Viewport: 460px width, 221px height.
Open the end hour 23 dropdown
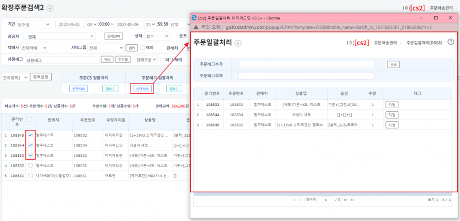150,24
